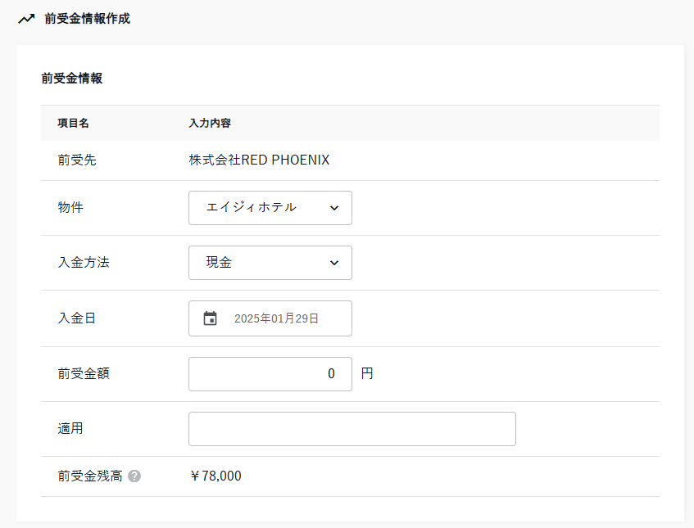The width and height of the screenshot is (694, 528).
Task: Select the 現金 text in 入金方法 combo box
Action: [220, 263]
